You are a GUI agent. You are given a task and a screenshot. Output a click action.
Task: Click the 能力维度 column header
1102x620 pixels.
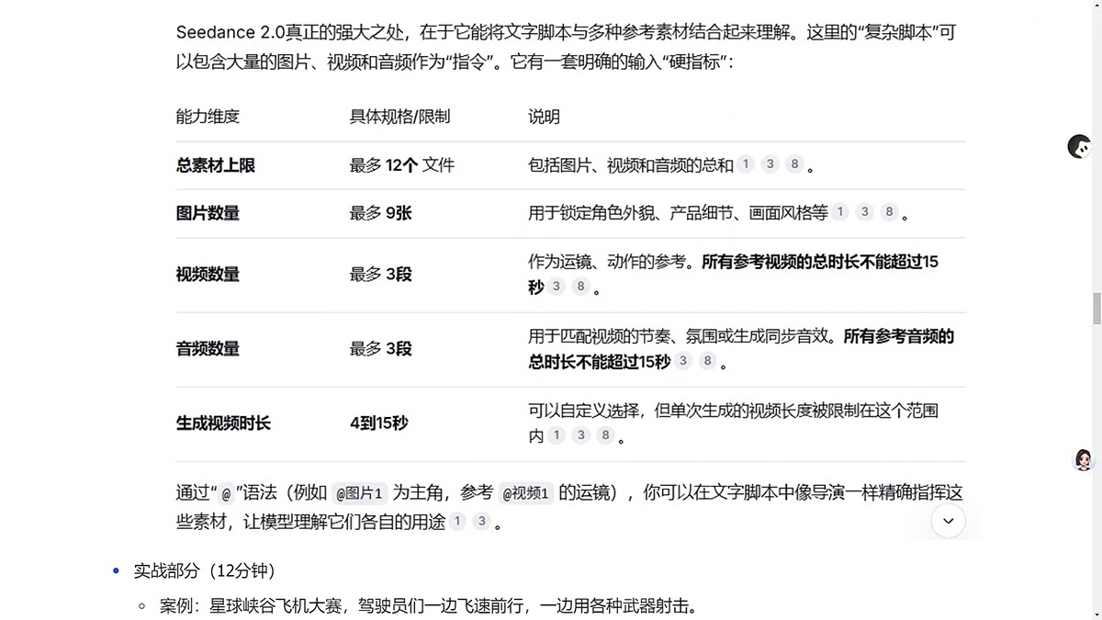click(x=208, y=117)
